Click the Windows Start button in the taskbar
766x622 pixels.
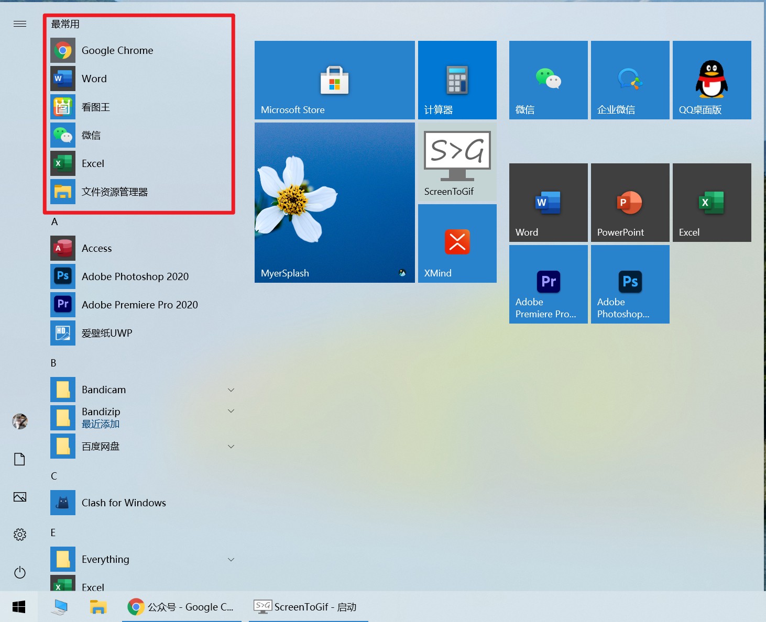19,607
